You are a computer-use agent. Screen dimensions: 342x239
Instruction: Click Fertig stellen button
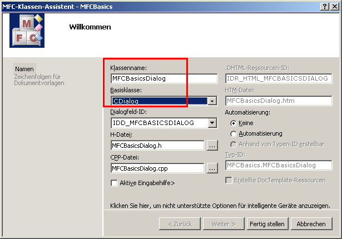point(267,224)
